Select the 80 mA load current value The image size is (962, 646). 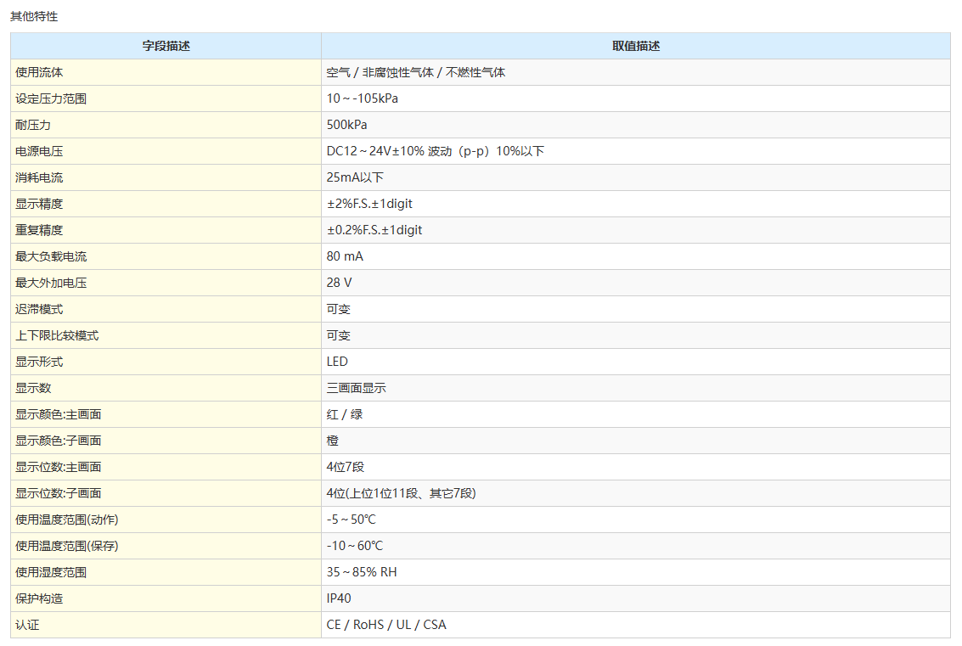coord(345,256)
